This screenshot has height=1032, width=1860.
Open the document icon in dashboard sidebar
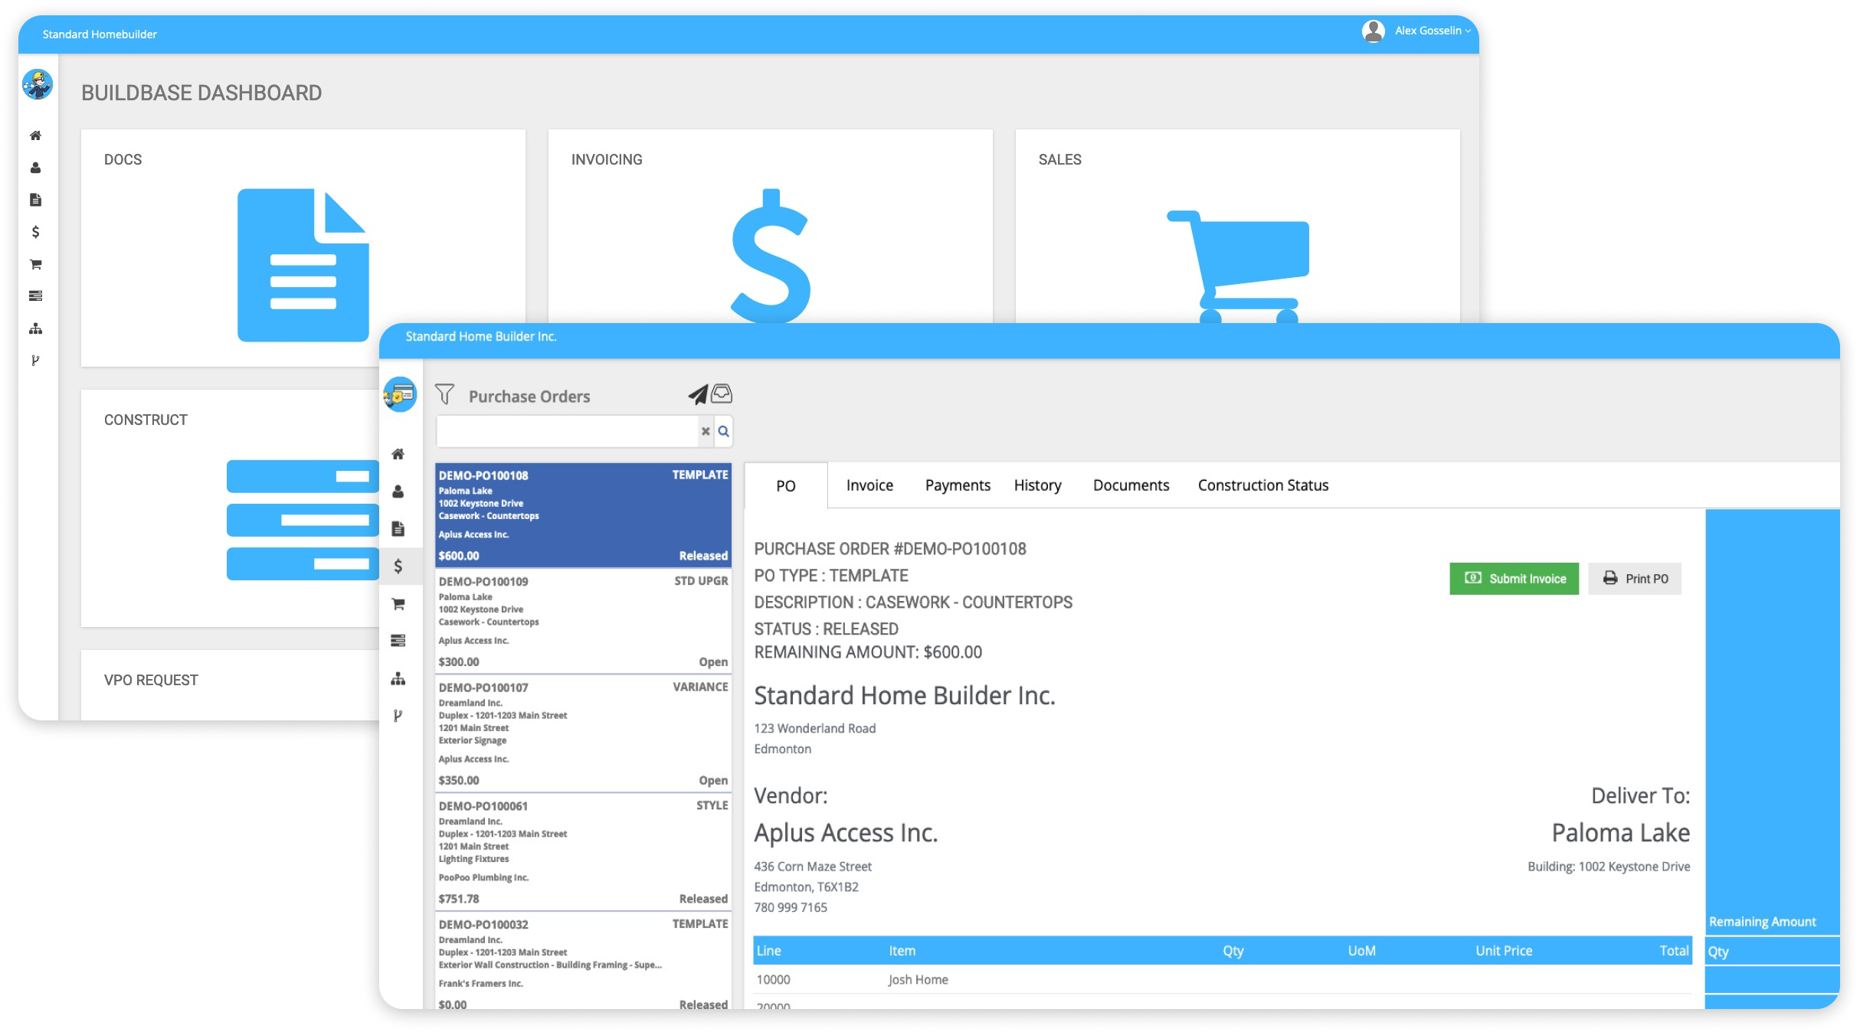34,200
